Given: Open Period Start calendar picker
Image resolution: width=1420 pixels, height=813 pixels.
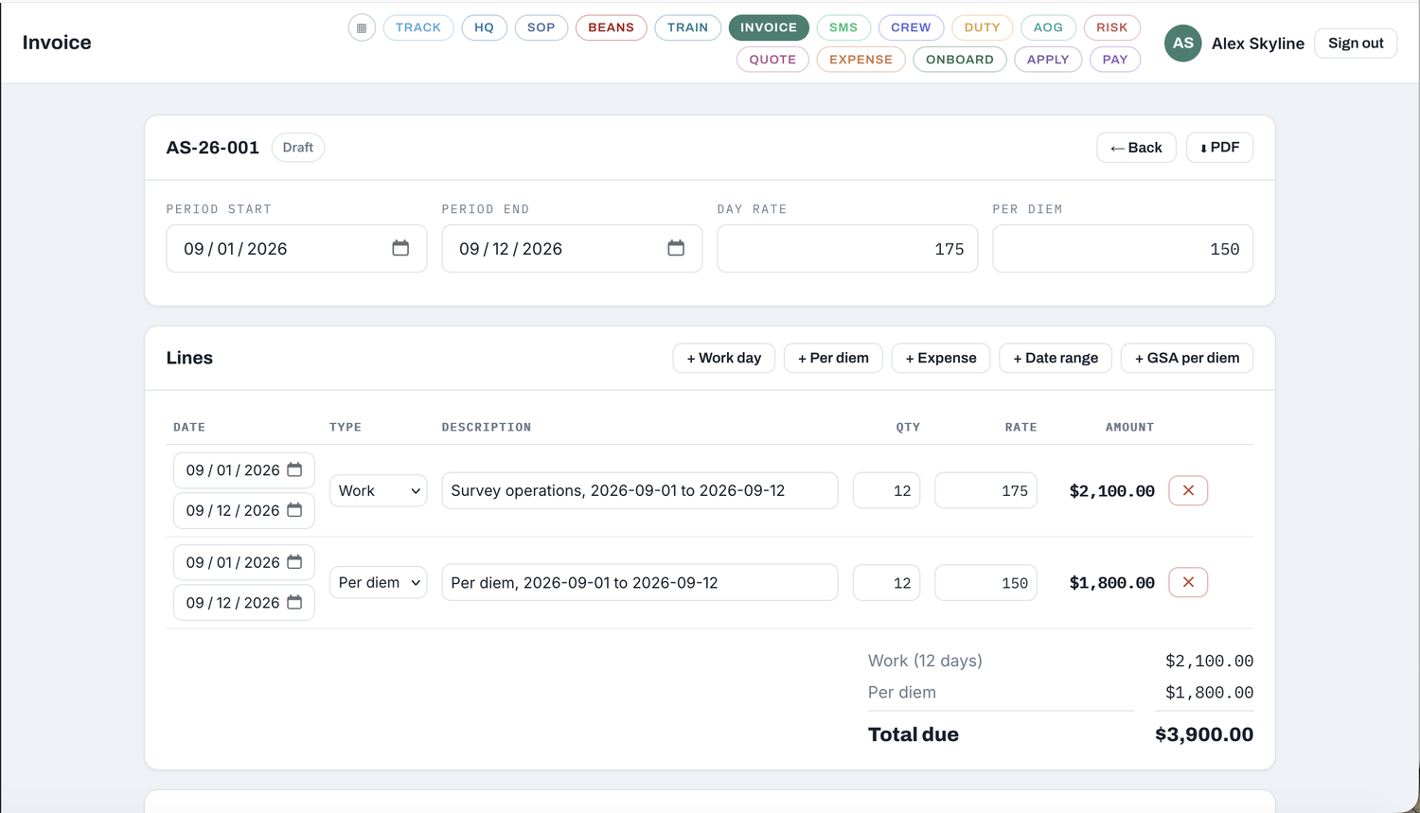Looking at the screenshot, I should click(x=400, y=248).
